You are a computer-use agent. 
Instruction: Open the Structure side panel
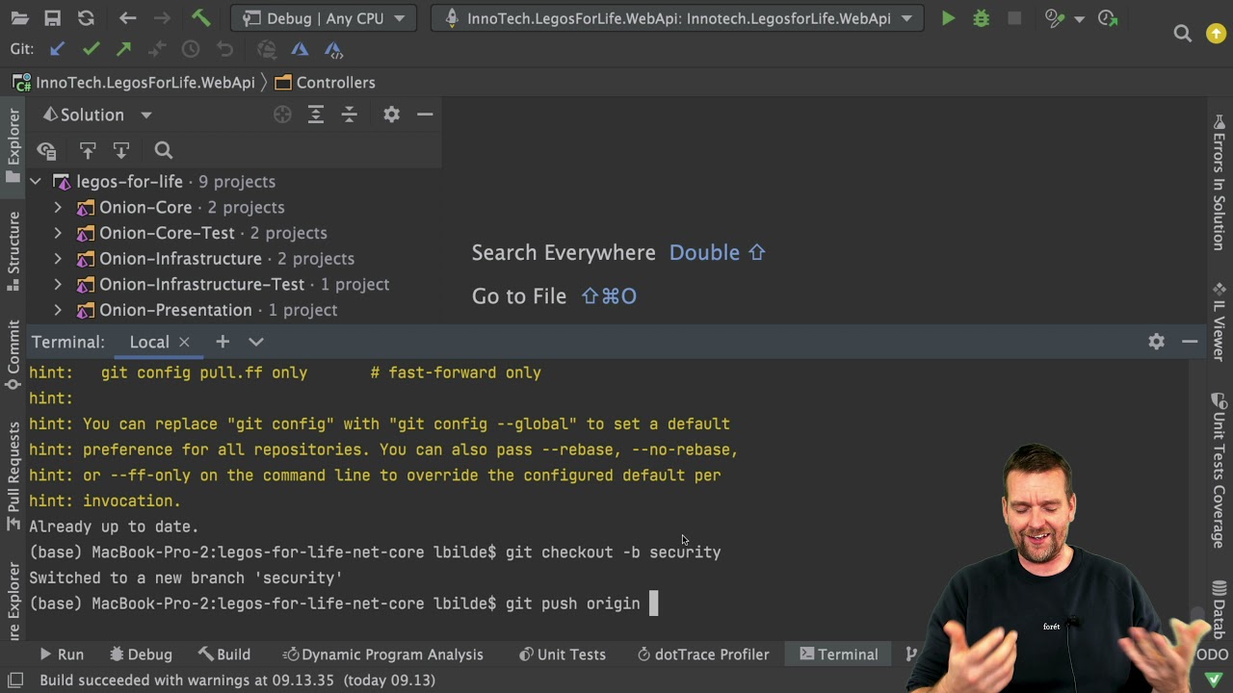[x=13, y=252]
